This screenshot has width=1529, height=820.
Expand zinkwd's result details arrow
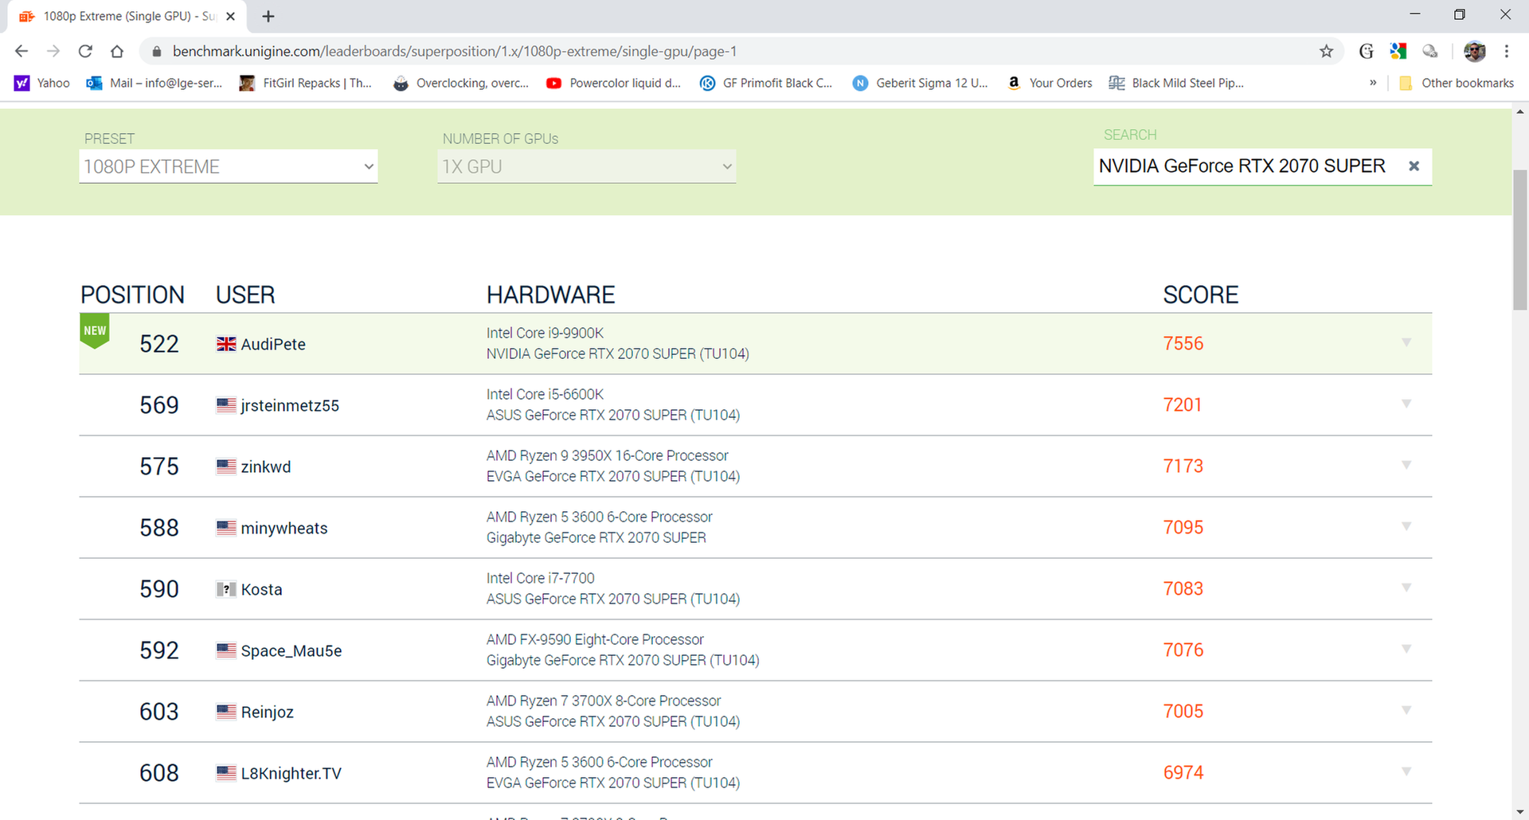coord(1406,465)
